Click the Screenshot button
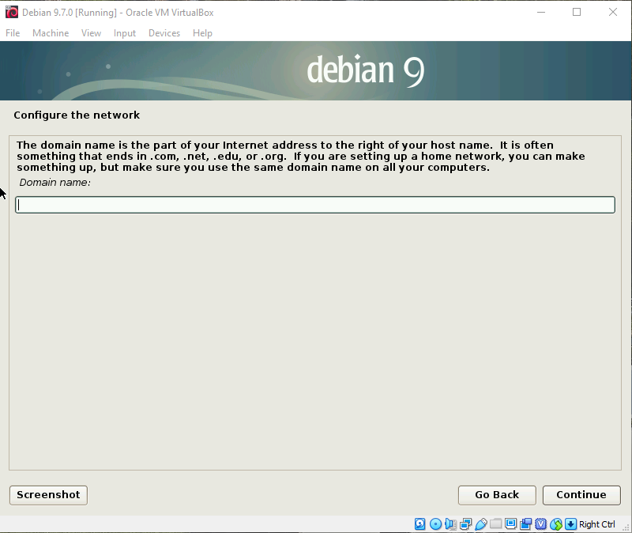Viewport: 632px width, 533px height. (48, 495)
